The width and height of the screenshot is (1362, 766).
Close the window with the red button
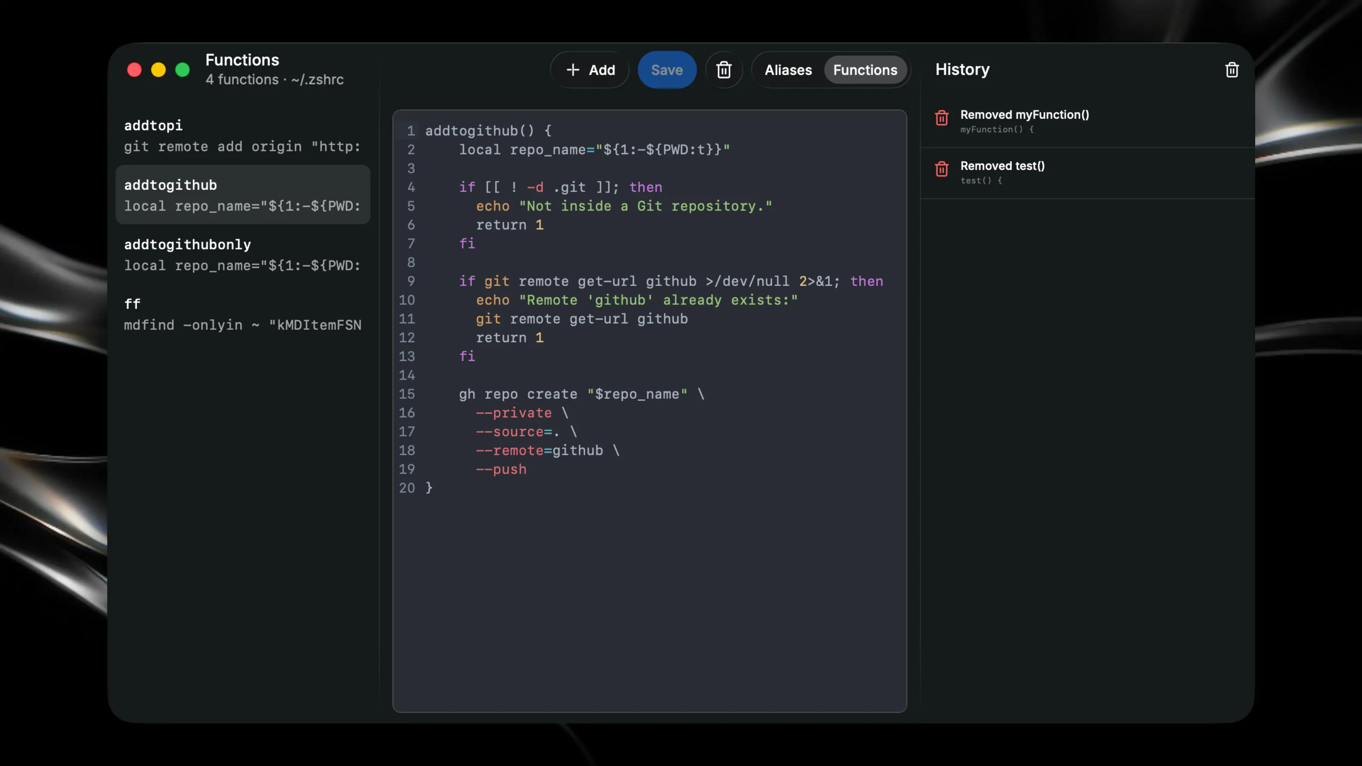tap(134, 70)
